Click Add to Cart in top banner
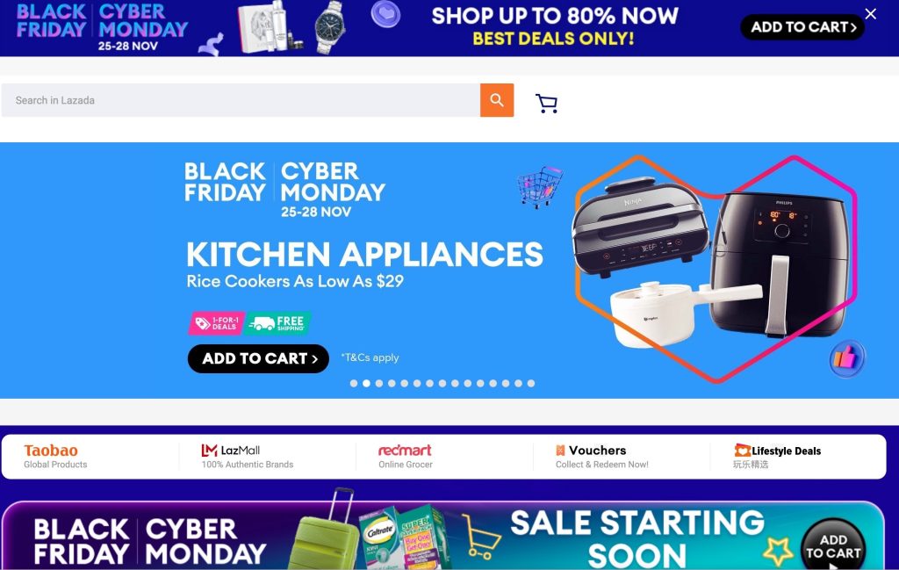This screenshot has height=570, width=899. point(802,27)
